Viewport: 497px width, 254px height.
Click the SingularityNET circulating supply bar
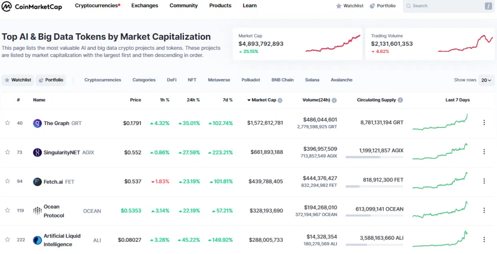tap(375, 157)
